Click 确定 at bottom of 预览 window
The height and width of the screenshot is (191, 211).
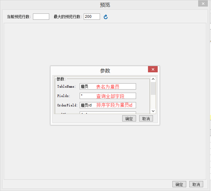coord(179,184)
